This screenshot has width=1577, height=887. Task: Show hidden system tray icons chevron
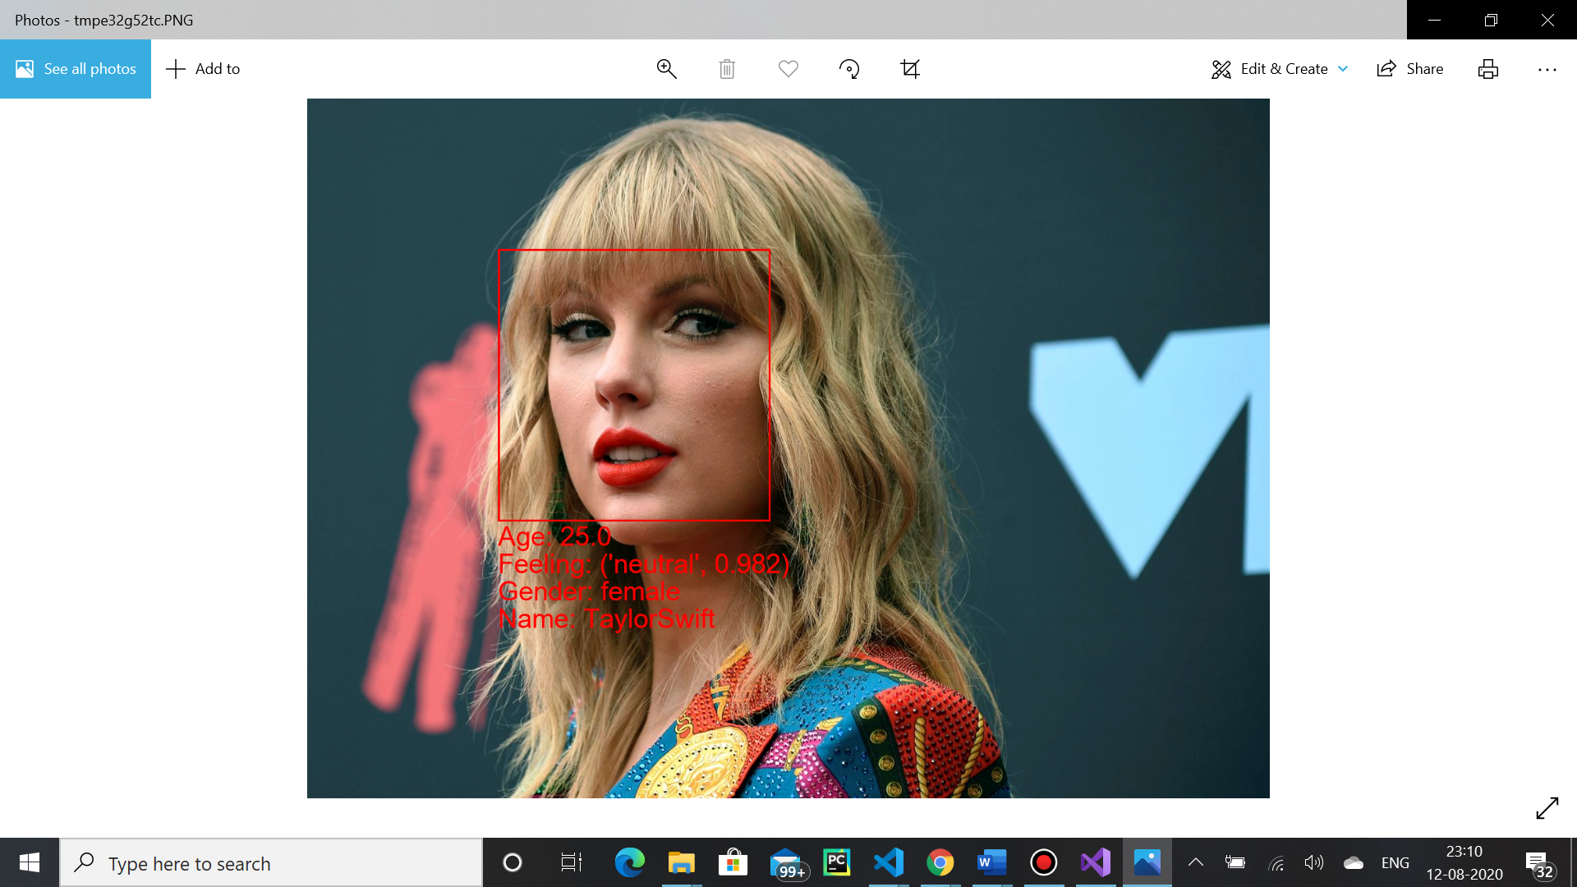[1196, 862]
